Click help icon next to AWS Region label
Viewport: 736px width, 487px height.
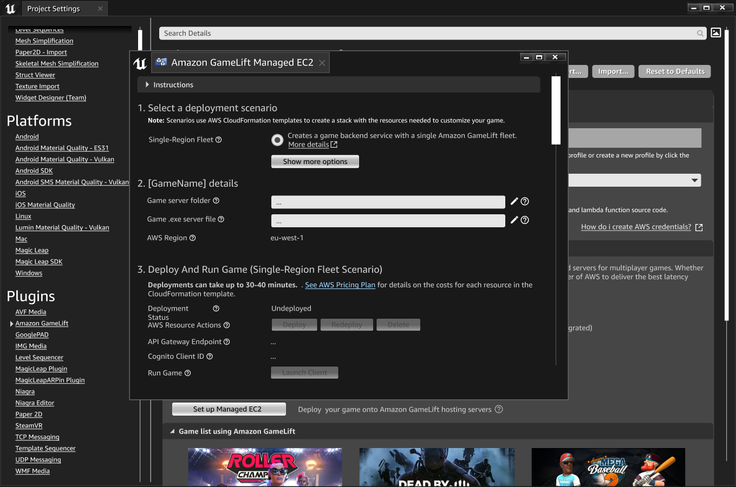pyautogui.click(x=192, y=238)
